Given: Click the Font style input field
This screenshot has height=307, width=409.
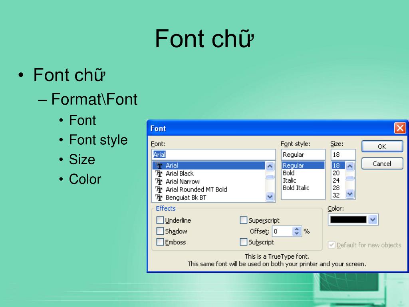Looking at the screenshot, I should (x=303, y=155).
